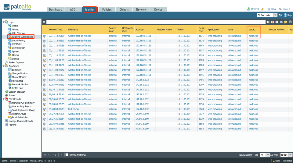Image resolution: width=293 pixels, height=163 pixels.
Task: Open the Dashboard tab
Action: click(56, 9)
